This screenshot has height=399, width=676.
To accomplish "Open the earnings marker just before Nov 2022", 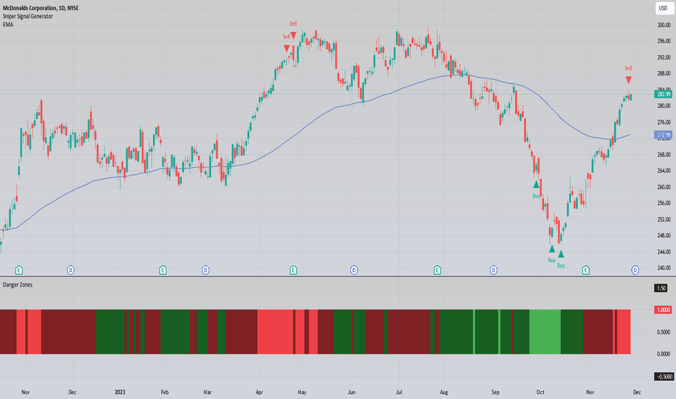I will [x=19, y=270].
